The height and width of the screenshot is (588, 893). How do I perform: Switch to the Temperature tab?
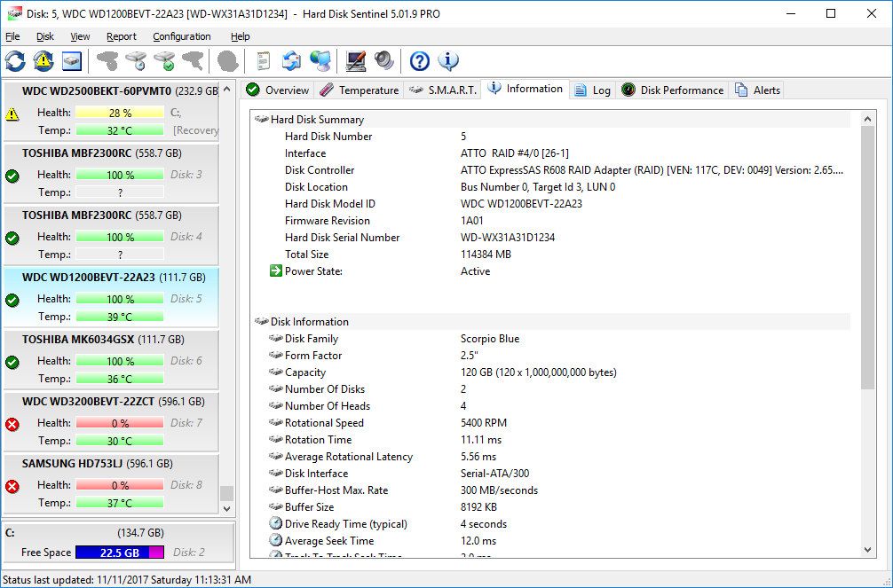click(360, 90)
